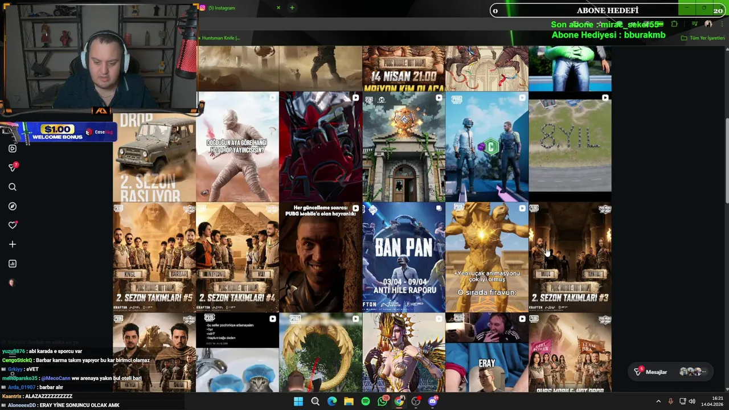
Task: Open 2. Sezon Takımları #5 post
Action: pyautogui.click(x=154, y=257)
